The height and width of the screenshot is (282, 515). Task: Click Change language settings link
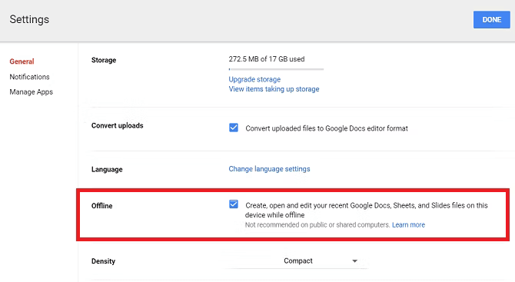269,169
